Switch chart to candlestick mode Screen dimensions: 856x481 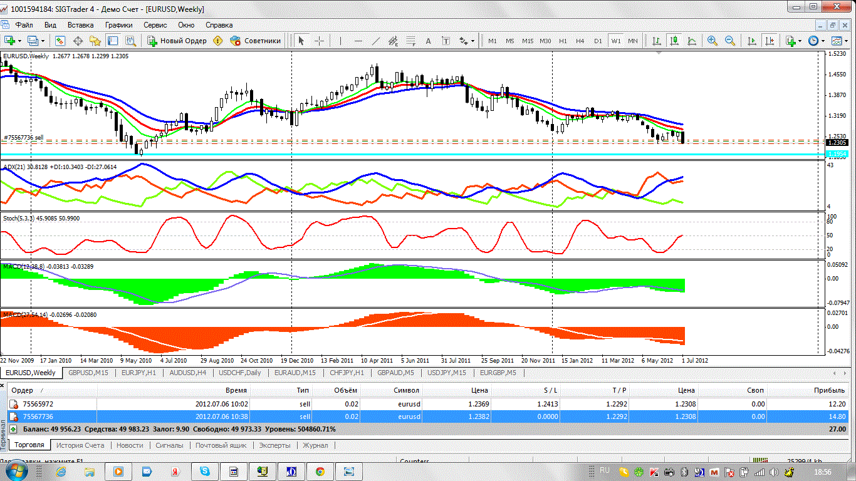674,41
